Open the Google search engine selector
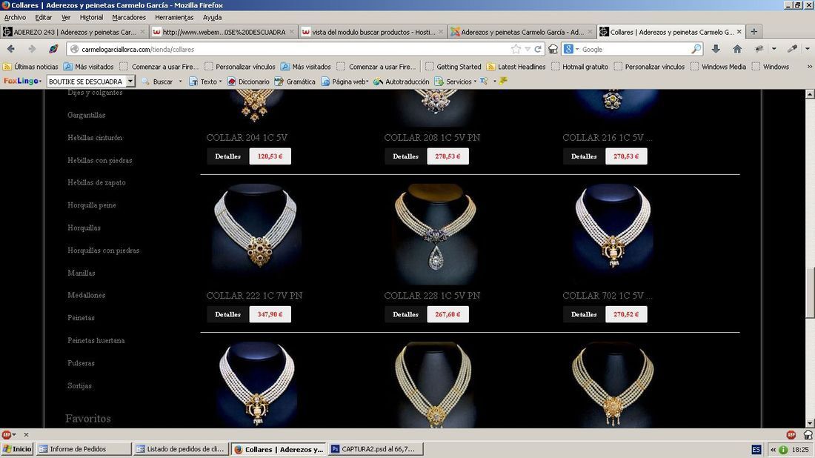Viewport: 815px width, 458px height. point(570,49)
